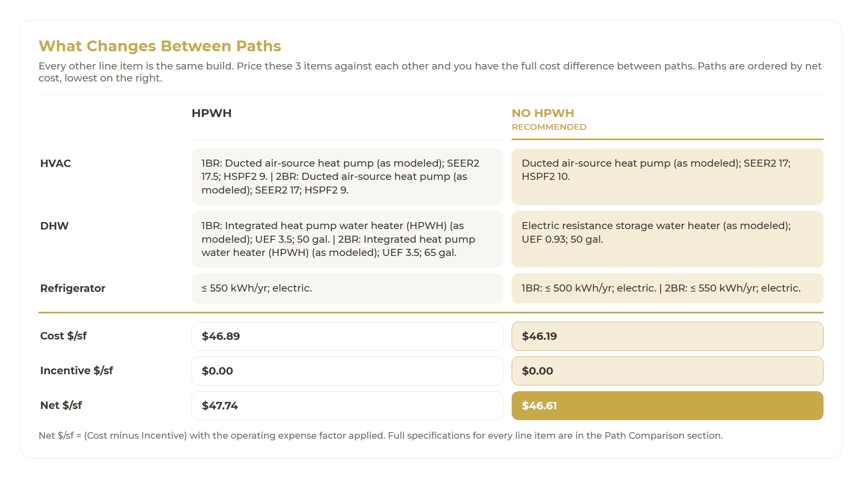Select the DHW row label
862x478 pixels.
54,226
